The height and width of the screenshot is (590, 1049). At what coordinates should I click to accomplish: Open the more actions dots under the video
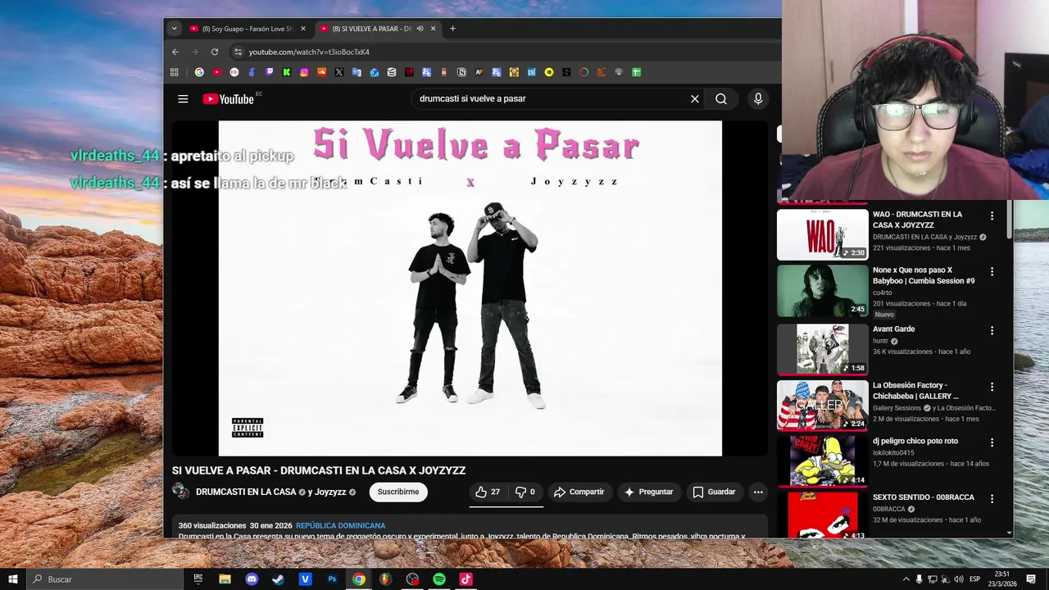click(758, 492)
